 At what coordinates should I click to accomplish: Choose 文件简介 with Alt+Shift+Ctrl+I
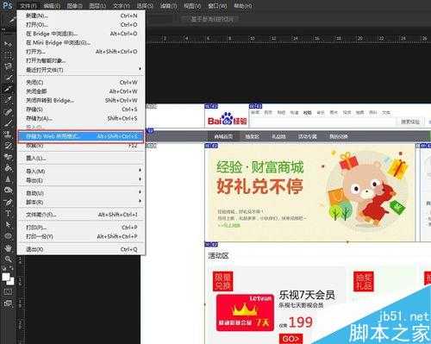click(81, 215)
